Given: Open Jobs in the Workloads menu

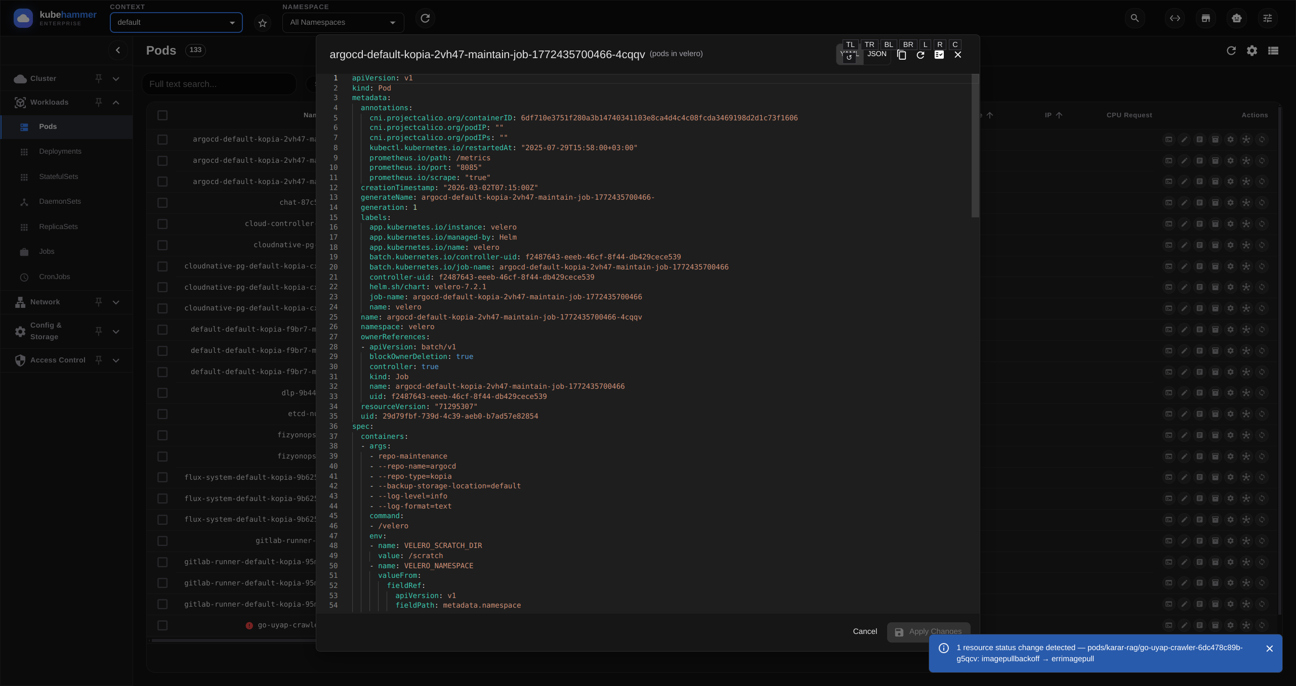Looking at the screenshot, I should point(67,252).
